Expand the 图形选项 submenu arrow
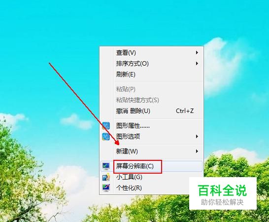 197,137
